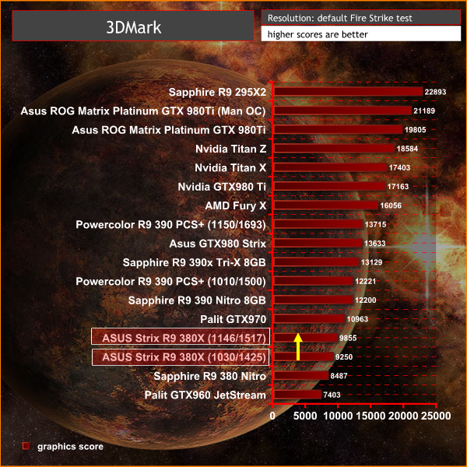Select the Asus ROG Matrix Platinum GTX 980Ti (Man OC) label
467x467 pixels.
click(x=143, y=111)
